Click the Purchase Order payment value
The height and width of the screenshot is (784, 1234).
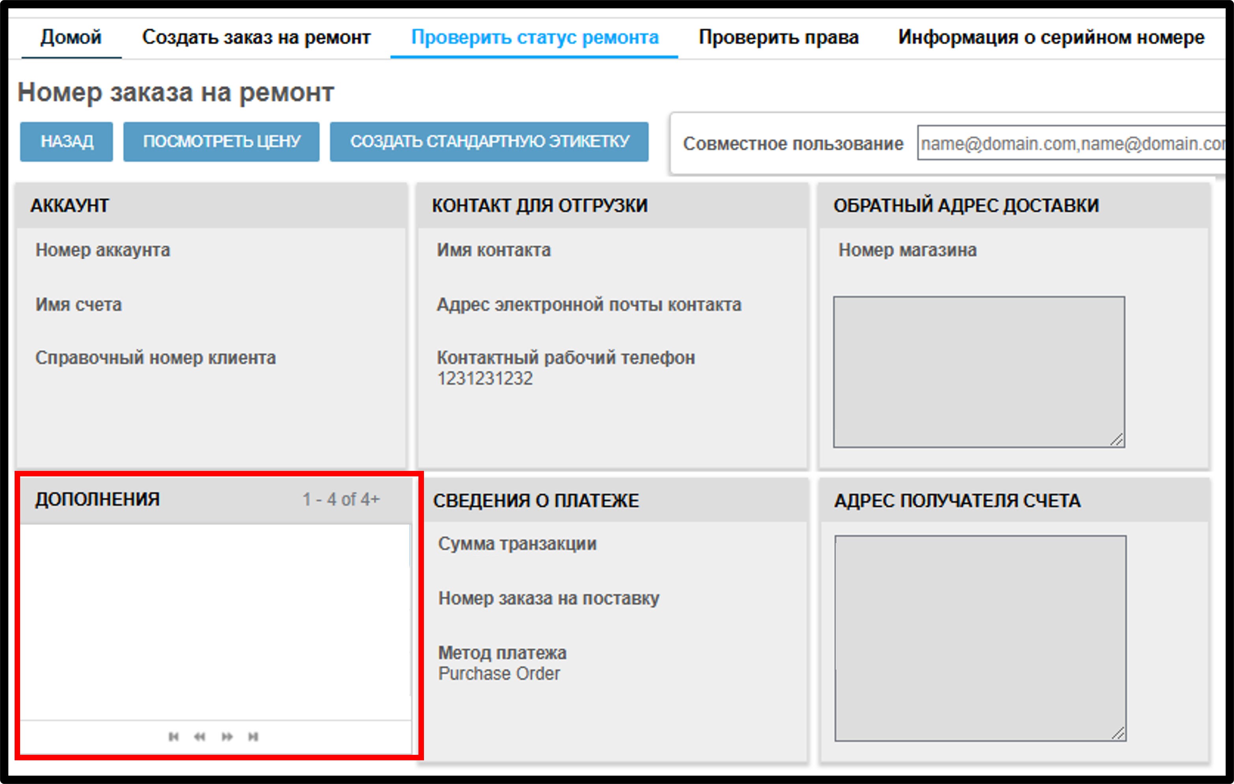coord(499,673)
